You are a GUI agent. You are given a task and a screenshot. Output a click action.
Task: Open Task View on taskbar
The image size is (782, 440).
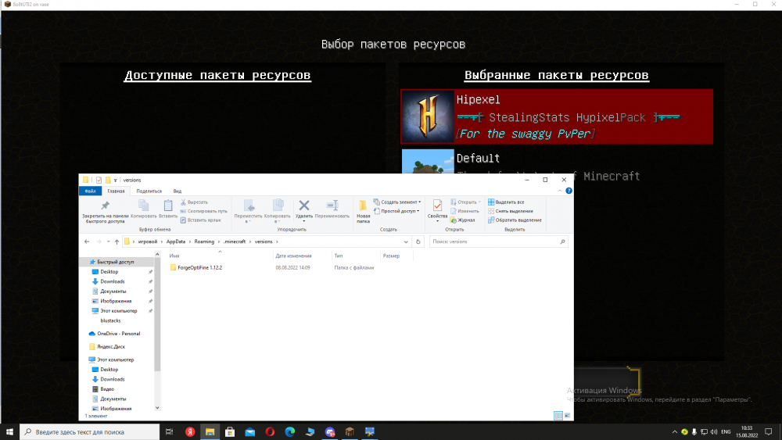point(169,431)
